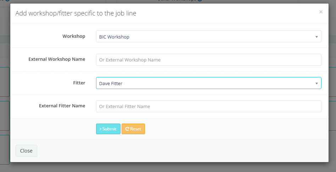Click the Submit chevron icon

100,129
